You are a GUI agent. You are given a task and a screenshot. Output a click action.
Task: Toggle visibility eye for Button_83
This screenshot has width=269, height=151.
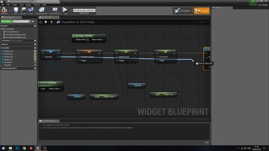(35, 51)
